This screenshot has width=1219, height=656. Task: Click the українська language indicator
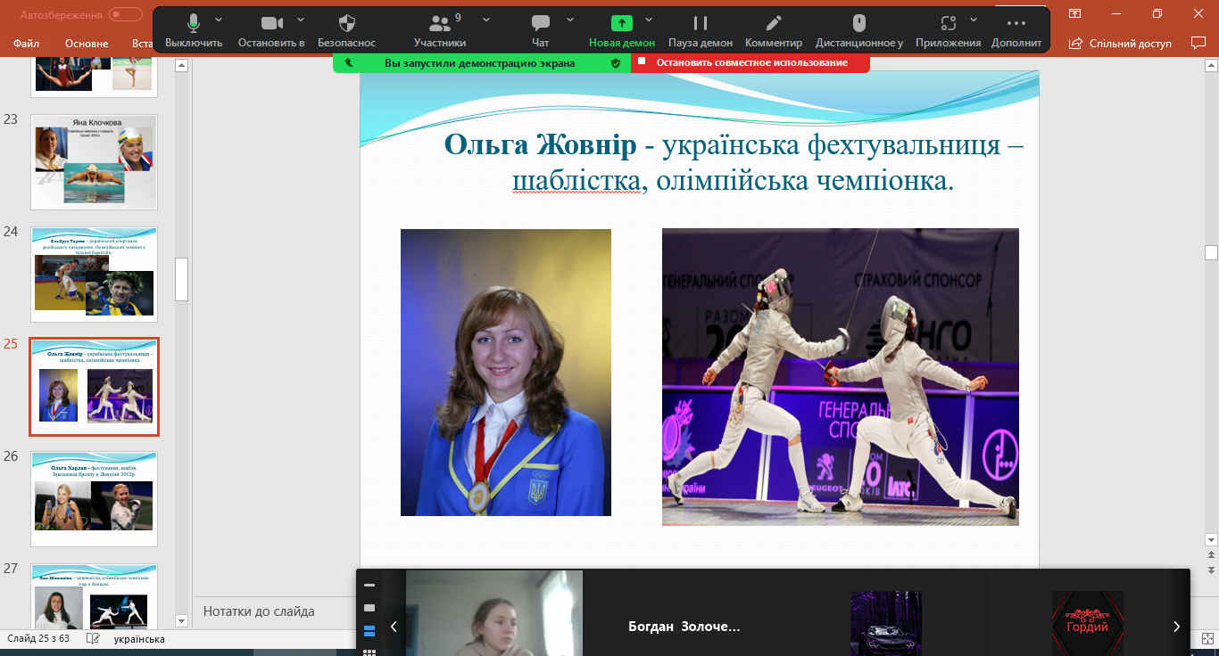139,639
